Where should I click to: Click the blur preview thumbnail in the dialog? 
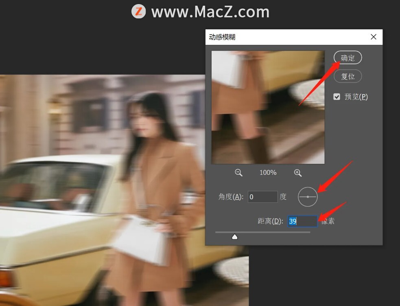[268, 107]
